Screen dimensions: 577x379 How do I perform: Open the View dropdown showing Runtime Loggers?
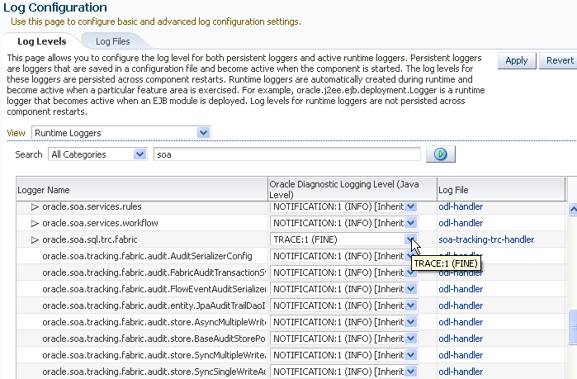click(x=121, y=133)
